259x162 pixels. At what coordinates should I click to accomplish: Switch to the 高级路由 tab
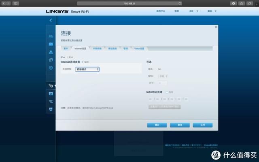113,49
